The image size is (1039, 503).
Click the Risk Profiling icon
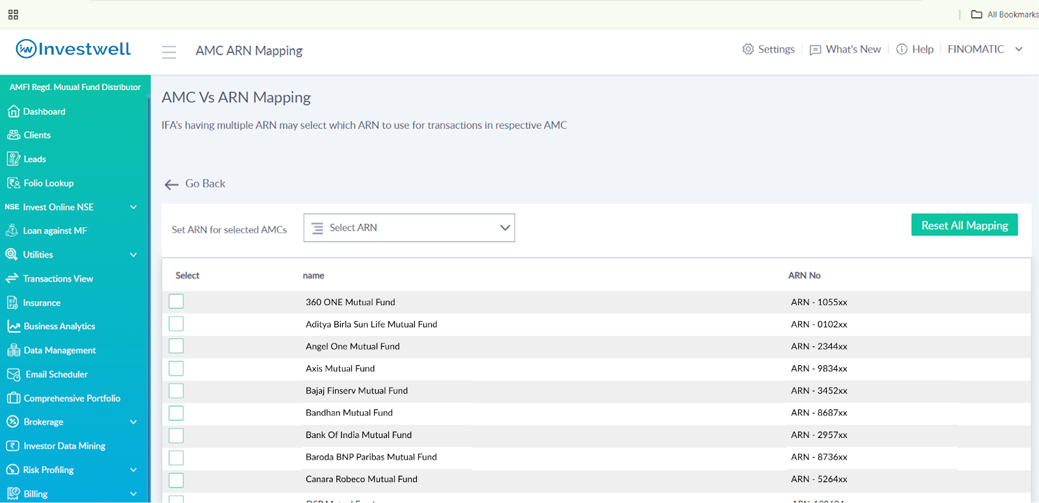point(12,470)
